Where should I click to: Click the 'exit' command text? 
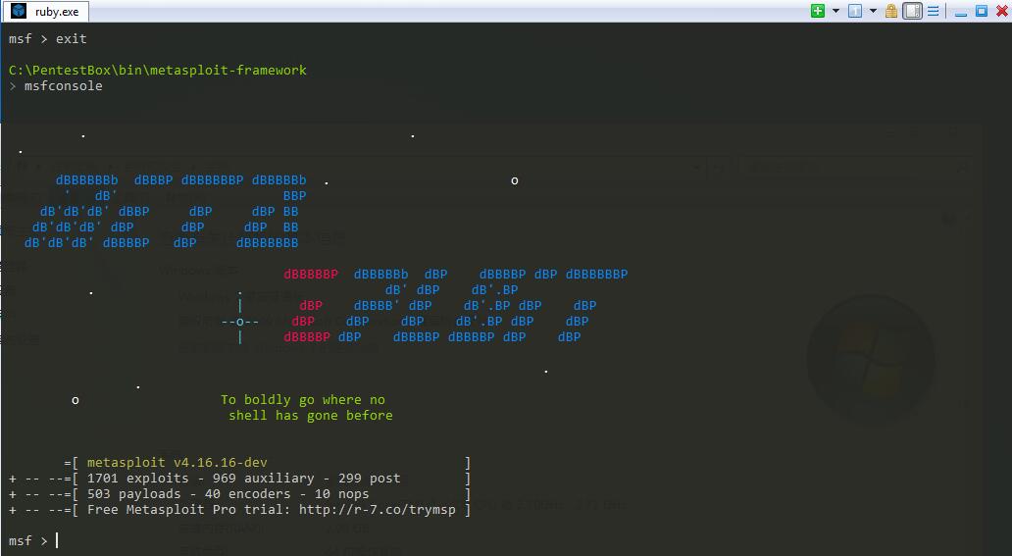[x=71, y=39]
